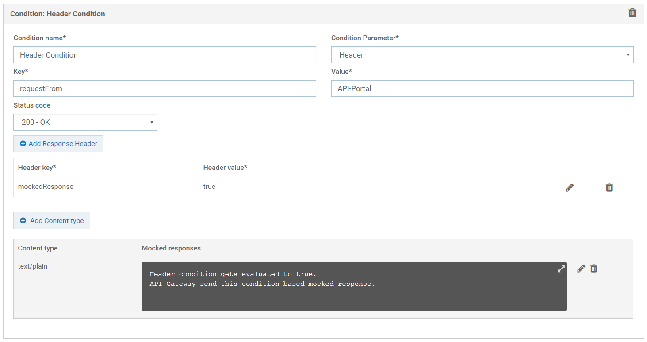Screen dimensions: 647x342
Task: Expand the mocked response text box
Action: point(561,269)
